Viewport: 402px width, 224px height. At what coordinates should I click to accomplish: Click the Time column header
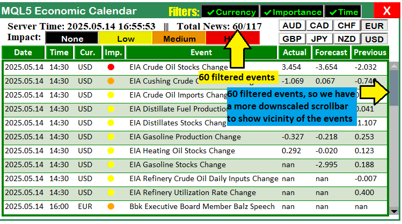[x=59, y=53]
